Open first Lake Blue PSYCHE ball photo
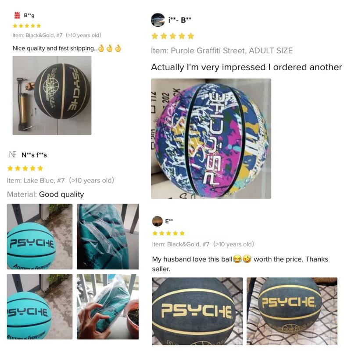The image size is (351, 351). pyautogui.click(x=39, y=236)
